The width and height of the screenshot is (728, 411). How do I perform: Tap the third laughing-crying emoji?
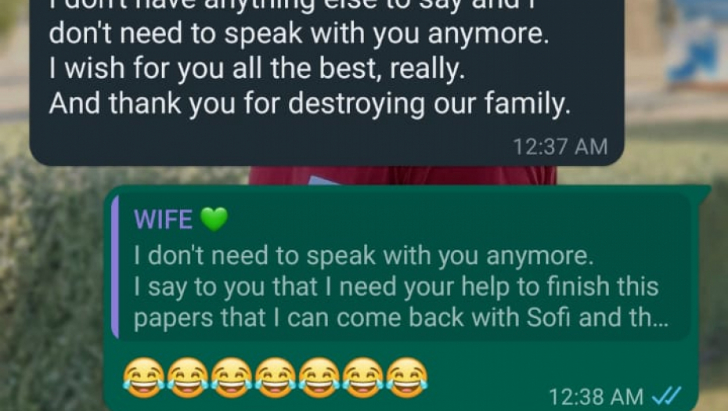pos(232,377)
